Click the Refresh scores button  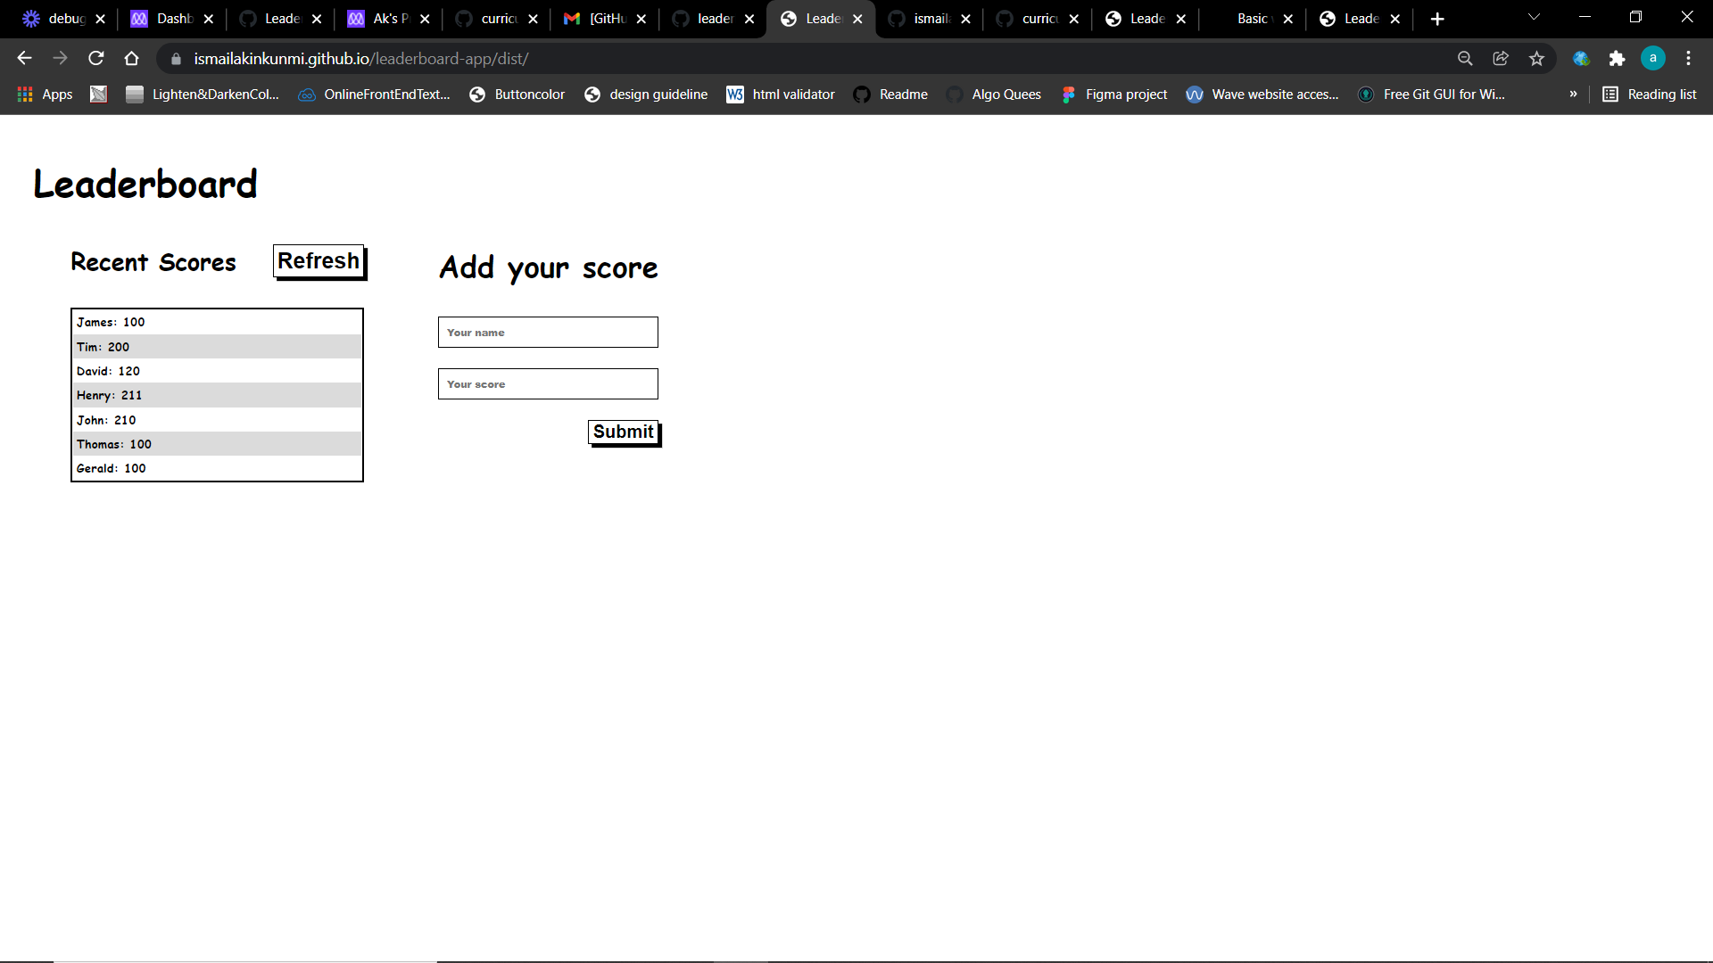coord(318,260)
